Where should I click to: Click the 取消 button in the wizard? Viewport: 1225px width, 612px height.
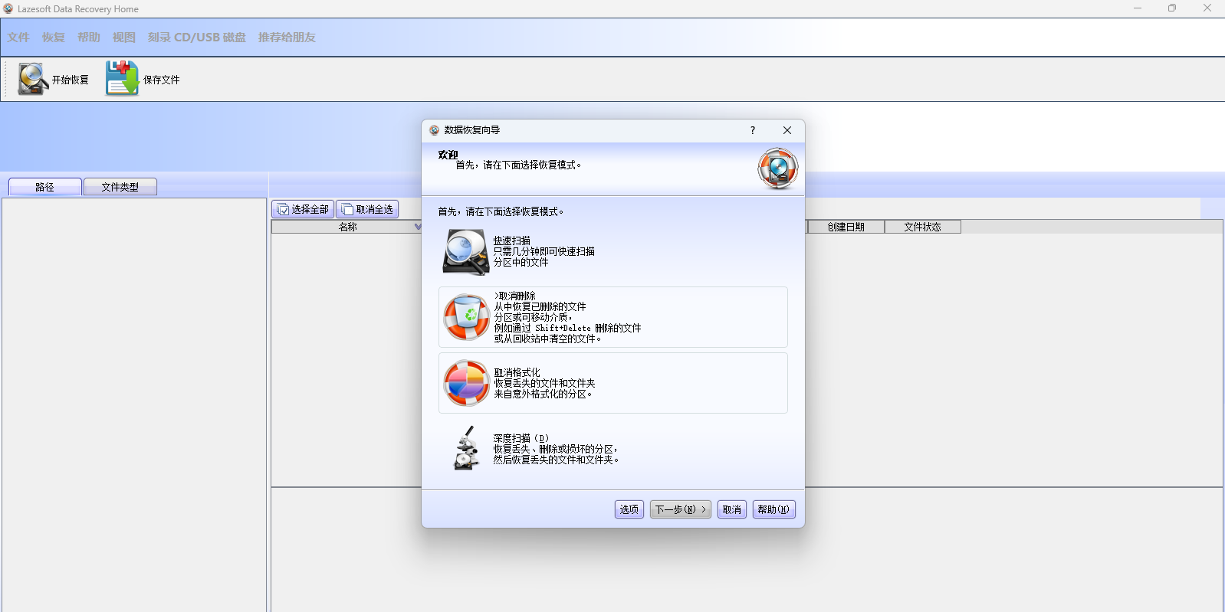coord(732,509)
